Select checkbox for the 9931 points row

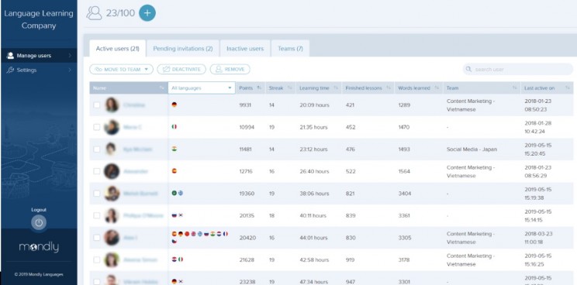[96, 105]
